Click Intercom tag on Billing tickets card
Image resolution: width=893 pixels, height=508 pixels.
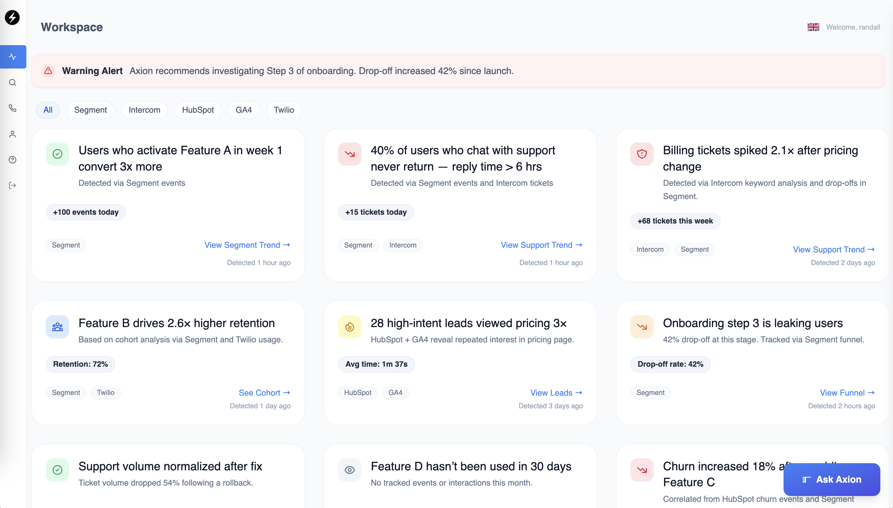650,249
